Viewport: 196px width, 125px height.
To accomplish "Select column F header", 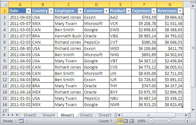I will coord(144,5).
